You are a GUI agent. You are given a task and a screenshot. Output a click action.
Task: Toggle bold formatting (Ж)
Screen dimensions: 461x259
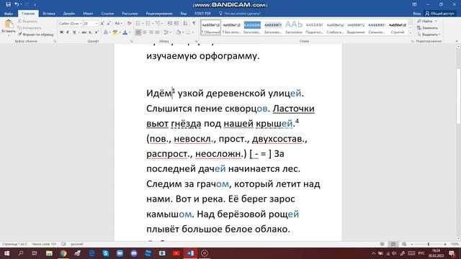click(x=61, y=32)
